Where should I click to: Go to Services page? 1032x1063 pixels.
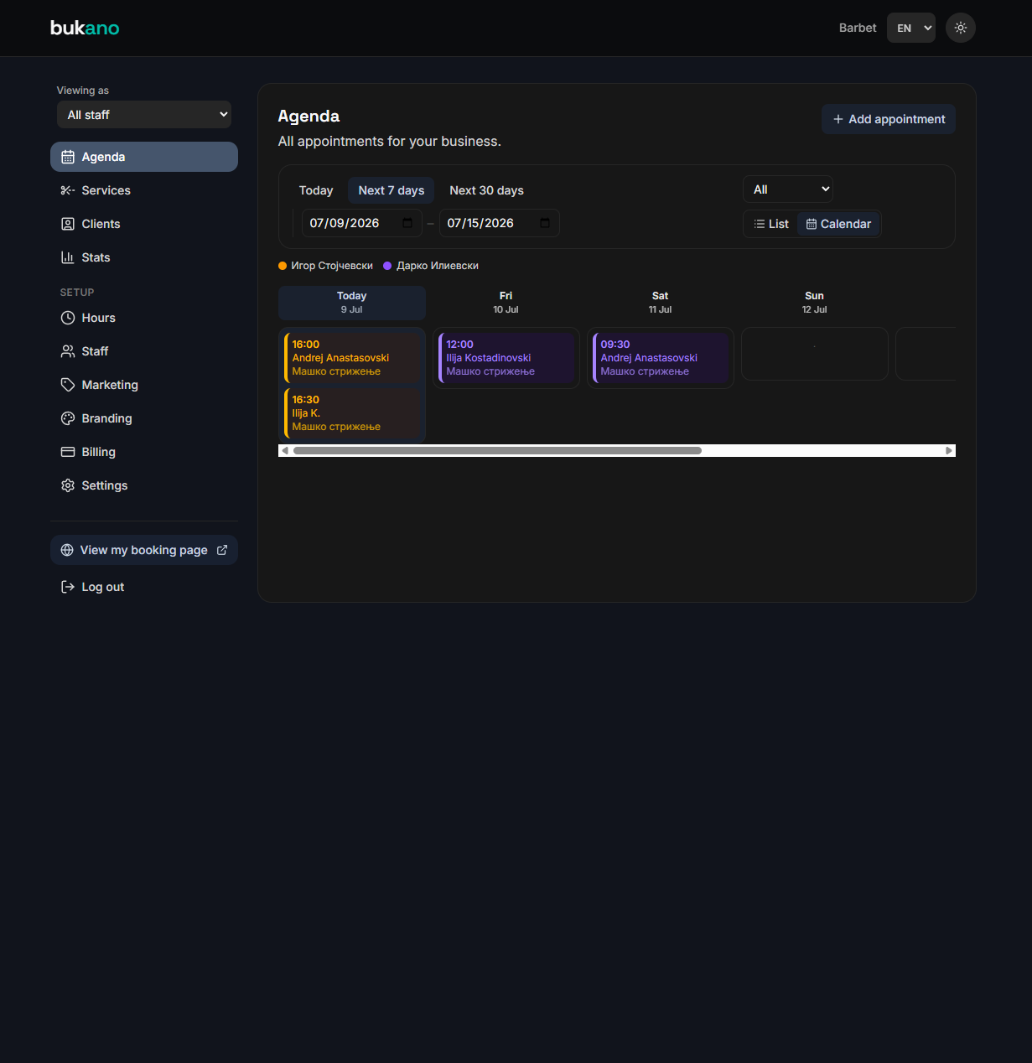pos(144,190)
